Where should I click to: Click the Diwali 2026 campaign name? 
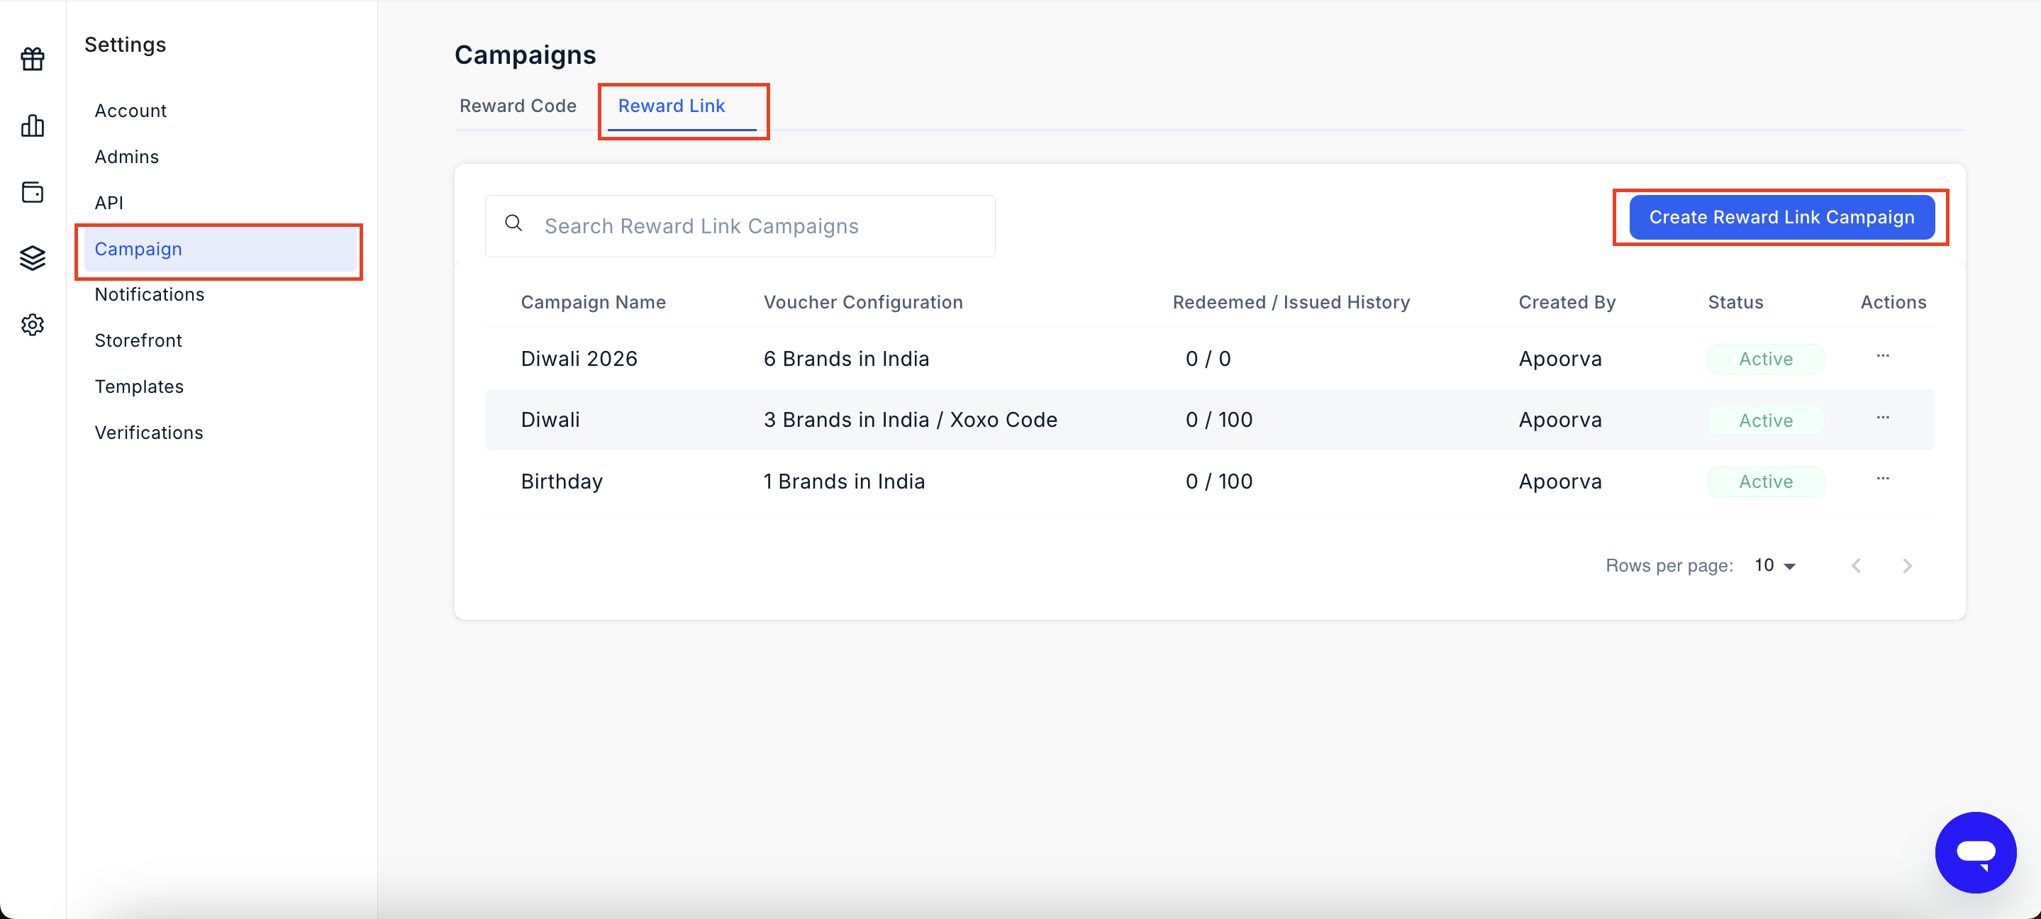coord(579,359)
